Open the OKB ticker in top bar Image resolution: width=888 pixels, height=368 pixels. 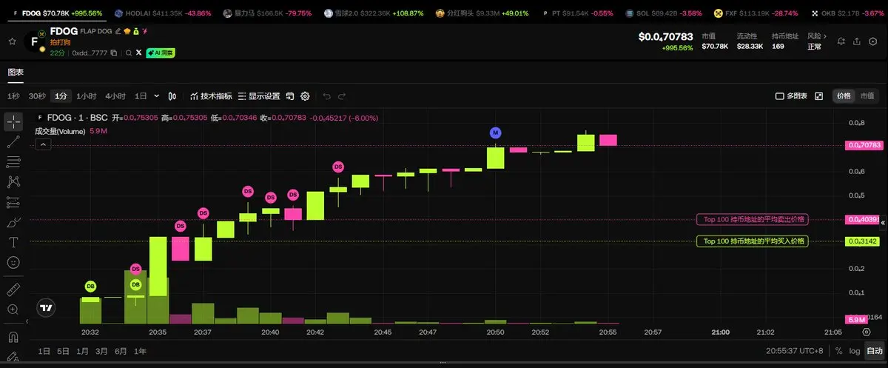(x=847, y=13)
